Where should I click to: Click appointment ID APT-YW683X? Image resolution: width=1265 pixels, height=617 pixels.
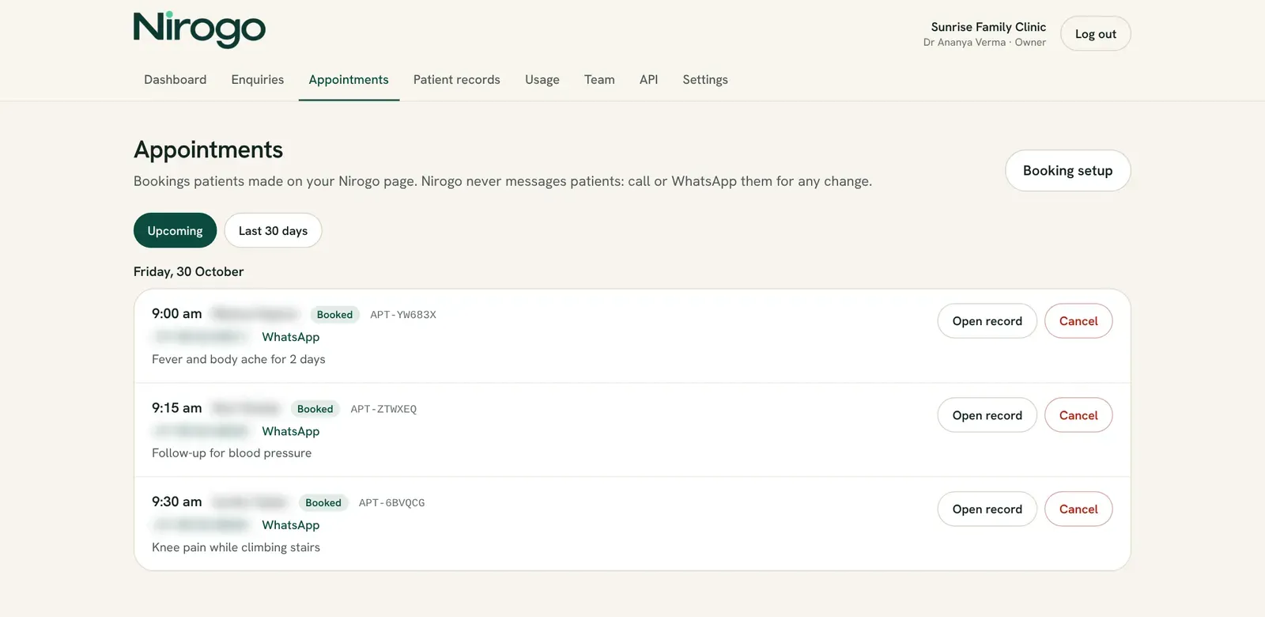403,315
